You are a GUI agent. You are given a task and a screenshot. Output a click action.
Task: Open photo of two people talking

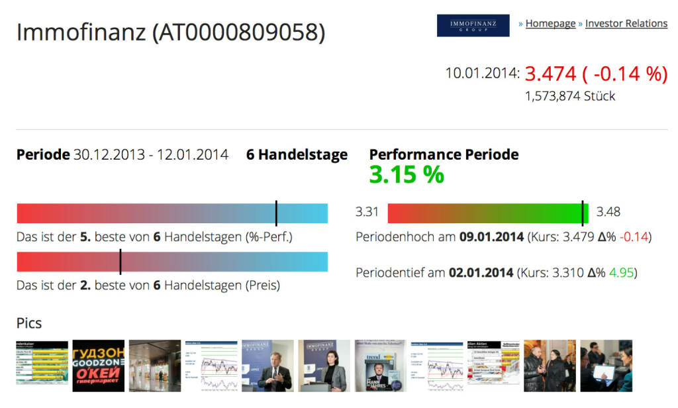pos(550,366)
